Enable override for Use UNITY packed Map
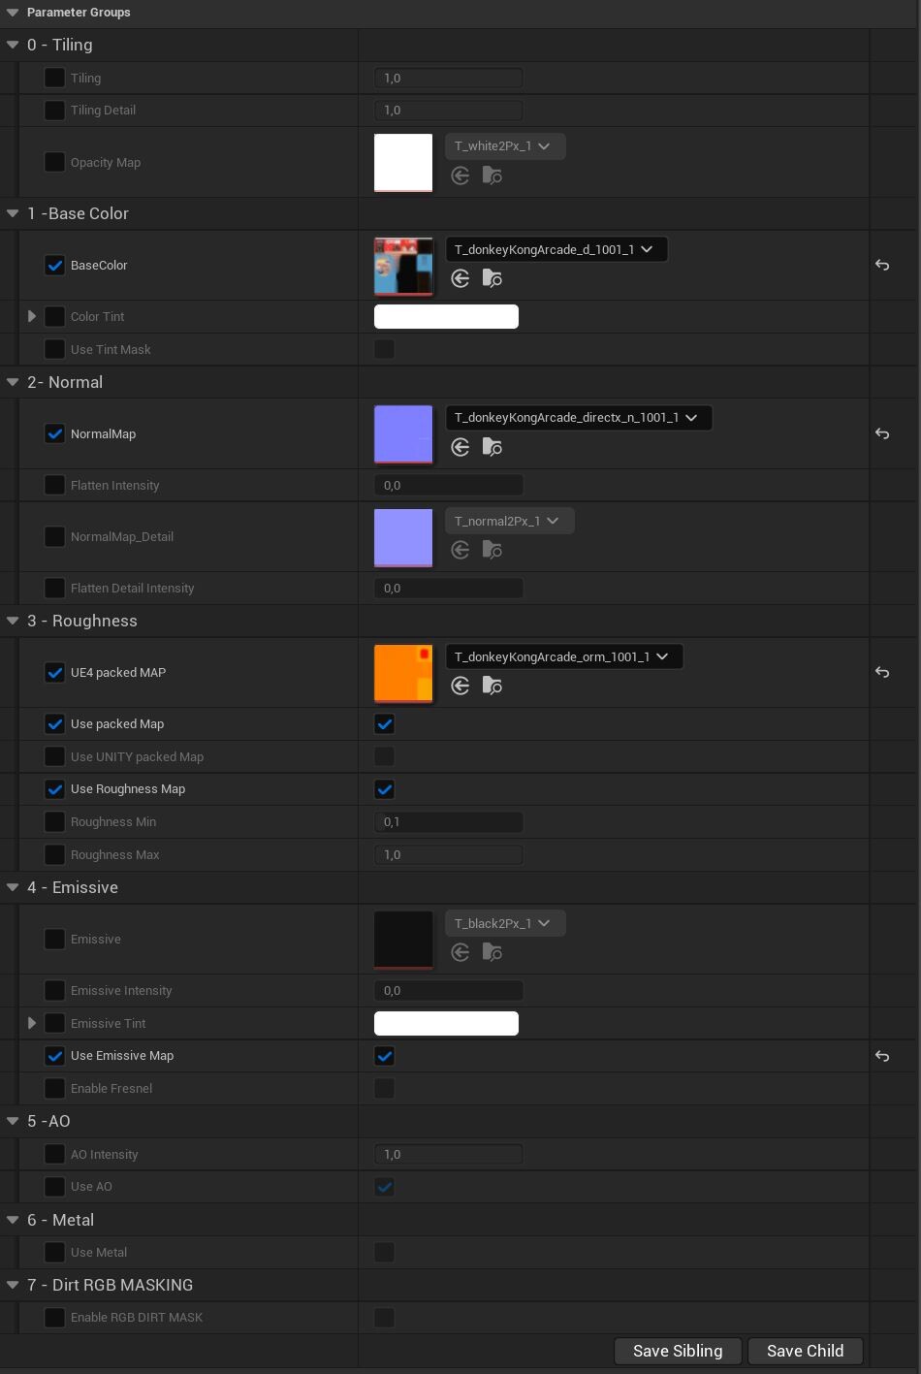This screenshot has width=921, height=1374. 55,756
